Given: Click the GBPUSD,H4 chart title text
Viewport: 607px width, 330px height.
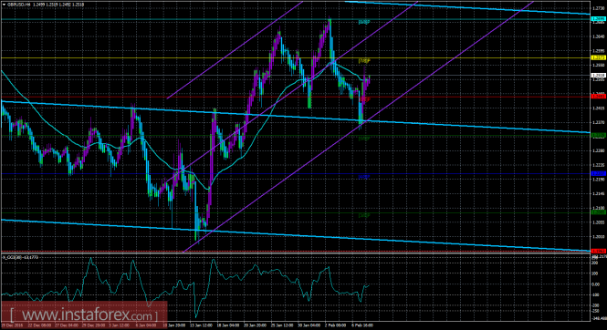Looking at the screenshot, I should click(x=18, y=5).
